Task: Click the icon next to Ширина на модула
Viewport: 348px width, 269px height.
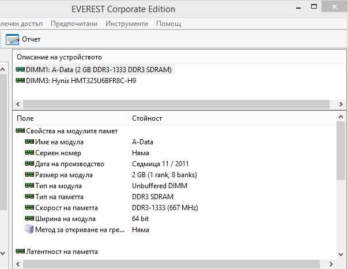Action: pos(29,218)
